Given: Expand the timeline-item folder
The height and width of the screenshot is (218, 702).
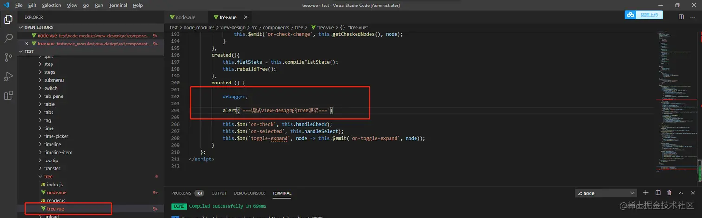Looking at the screenshot, I should (x=58, y=152).
